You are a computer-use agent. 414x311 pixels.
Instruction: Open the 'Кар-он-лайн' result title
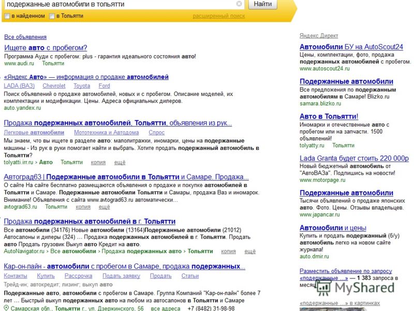click(x=125, y=266)
